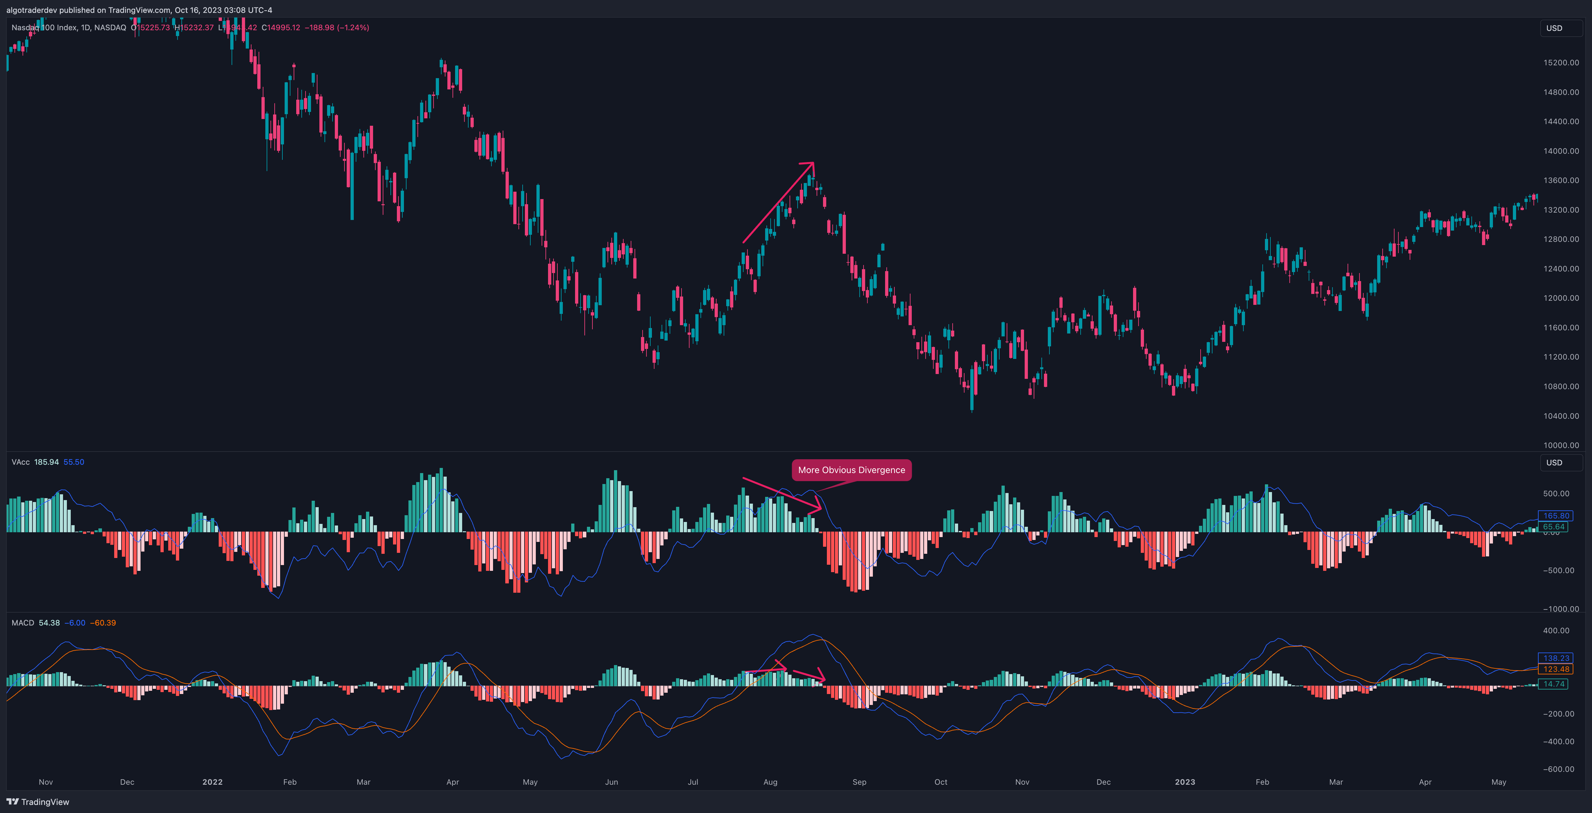Click the 10400.00 price axis label
Screen dimensions: 1592x813
[x=1560, y=416]
